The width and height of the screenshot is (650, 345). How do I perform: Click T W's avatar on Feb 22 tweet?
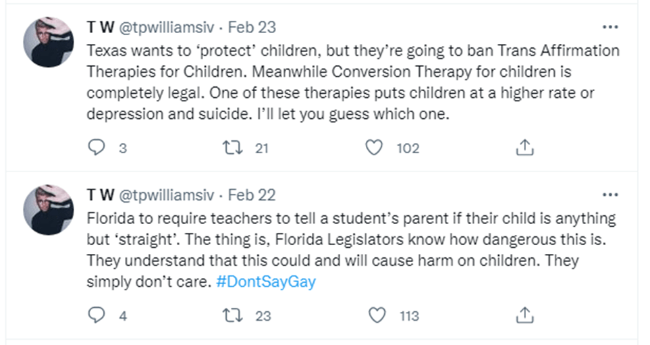(x=49, y=209)
